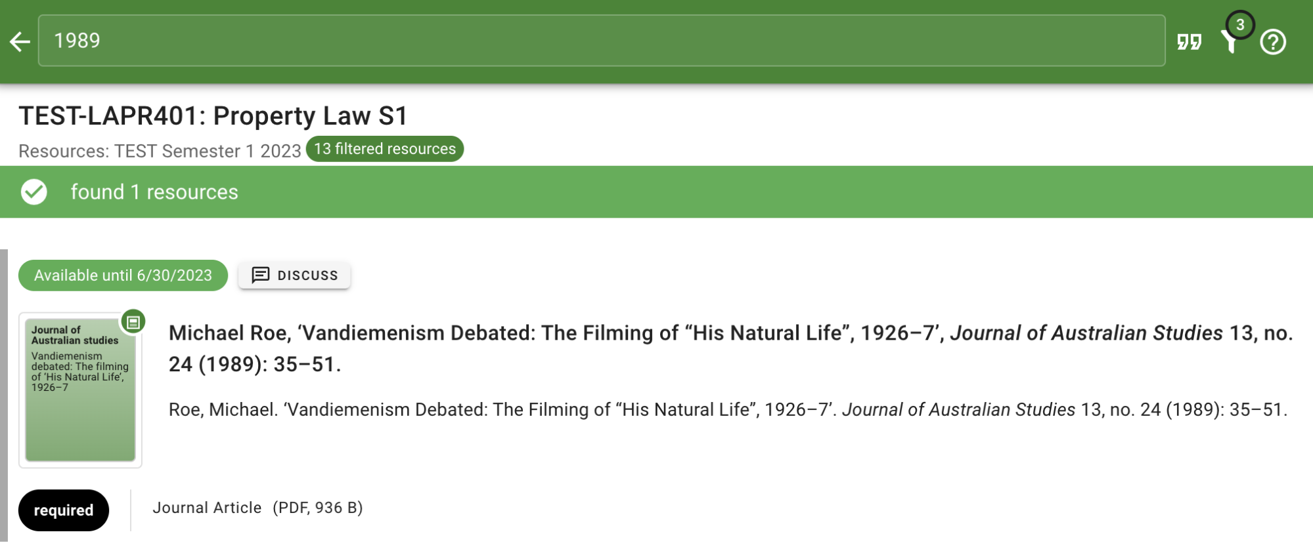Click the white checkmark icon in the found banner

click(x=34, y=192)
